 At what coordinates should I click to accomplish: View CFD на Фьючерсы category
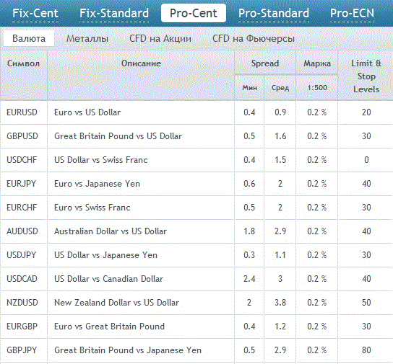point(254,39)
